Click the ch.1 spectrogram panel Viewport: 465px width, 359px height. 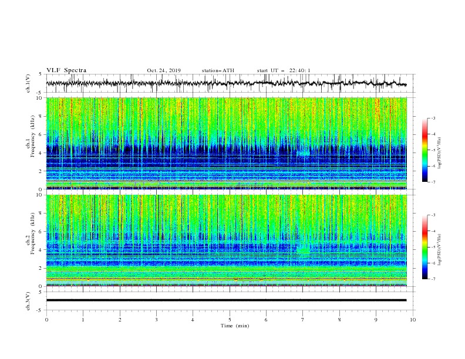(x=227, y=143)
